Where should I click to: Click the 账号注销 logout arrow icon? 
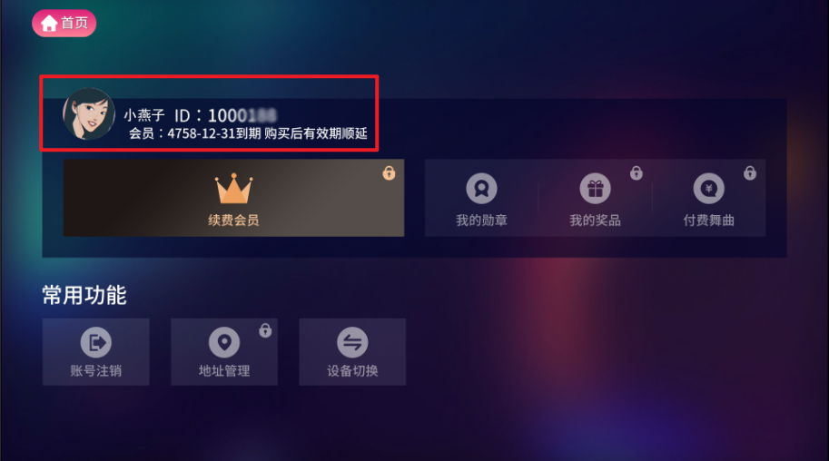coord(96,343)
